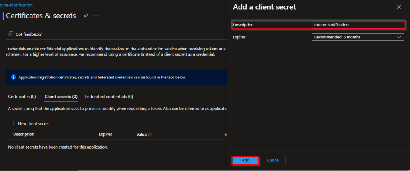The width and height of the screenshot is (410, 171).
Task: Click the Got feedback icon
Action: (11, 34)
